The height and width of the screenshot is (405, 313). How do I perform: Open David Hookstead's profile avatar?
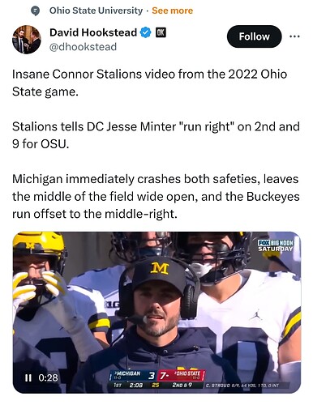[x=27, y=40]
